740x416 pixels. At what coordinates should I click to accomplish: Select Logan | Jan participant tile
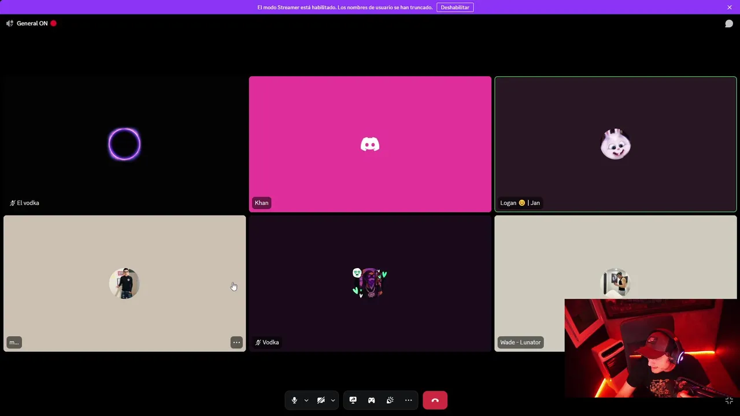[x=616, y=144]
